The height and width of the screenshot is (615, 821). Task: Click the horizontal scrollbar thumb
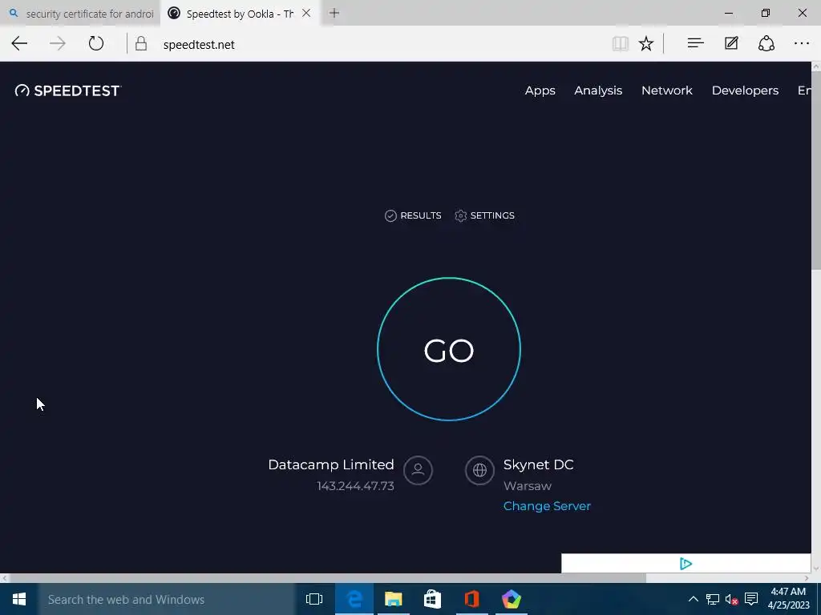click(327, 578)
